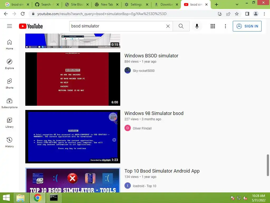Clear the search box with the X
The height and width of the screenshot is (203, 270).
(168, 26)
